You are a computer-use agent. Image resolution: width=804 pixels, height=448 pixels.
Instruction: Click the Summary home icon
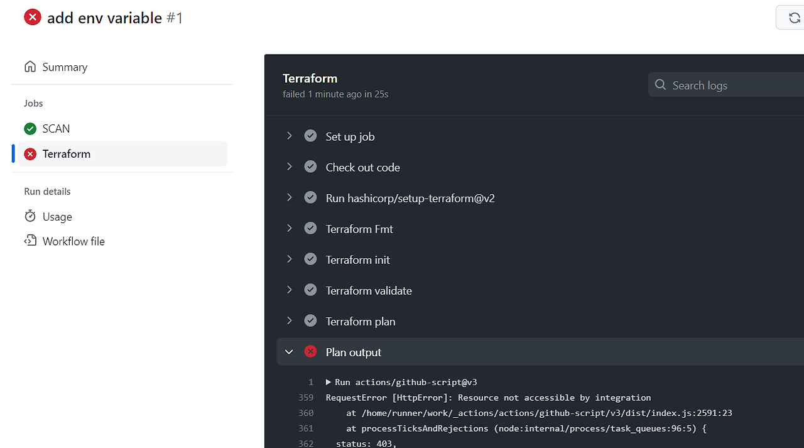click(30, 67)
